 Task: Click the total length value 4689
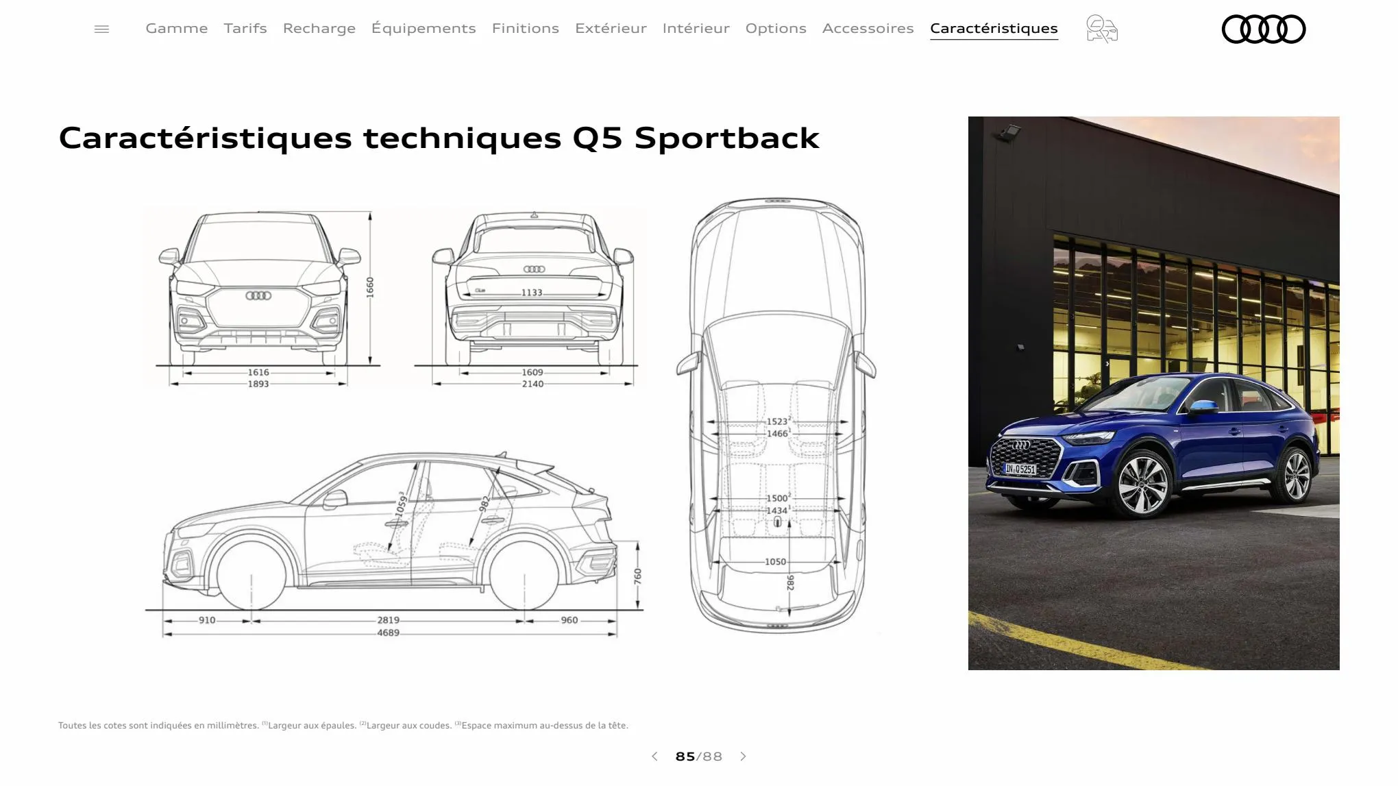[388, 633]
